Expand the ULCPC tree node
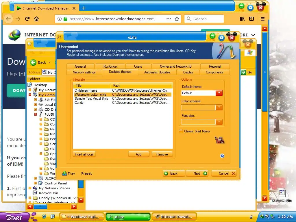The image size is (296, 222). pyautogui.click(x=35, y=178)
